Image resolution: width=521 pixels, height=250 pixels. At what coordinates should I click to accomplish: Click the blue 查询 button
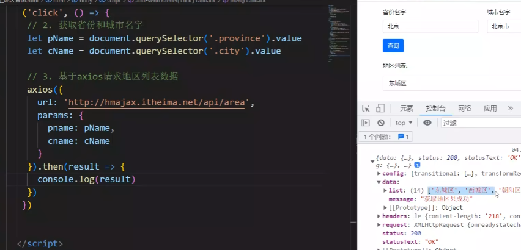(x=393, y=46)
